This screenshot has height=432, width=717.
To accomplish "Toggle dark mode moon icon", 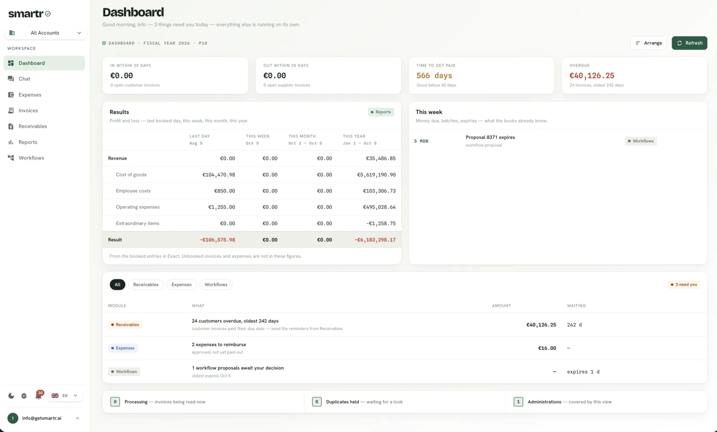I will 11,396.
